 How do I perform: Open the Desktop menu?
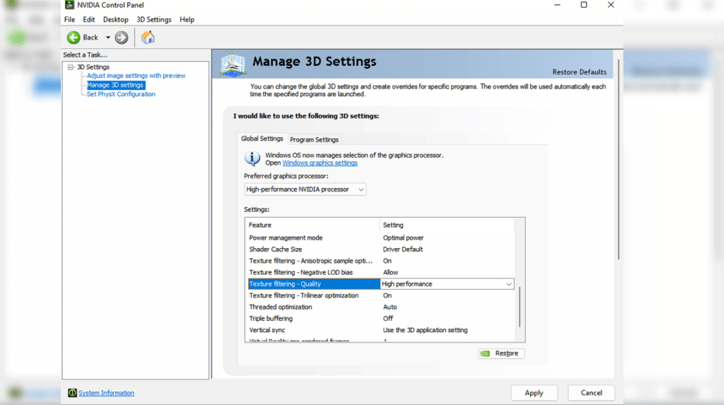point(115,20)
